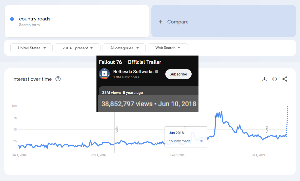Click the 25 y-axis label
The image size is (300, 181).
pos(15,141)
